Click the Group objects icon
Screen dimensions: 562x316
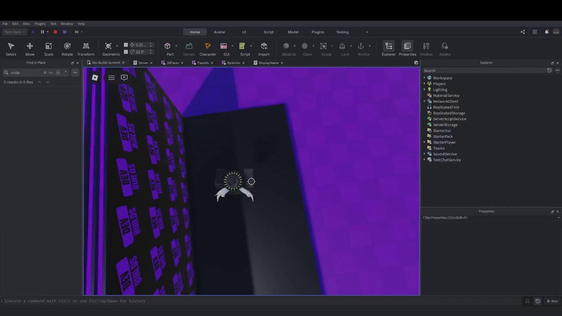(x=324, y=46)
